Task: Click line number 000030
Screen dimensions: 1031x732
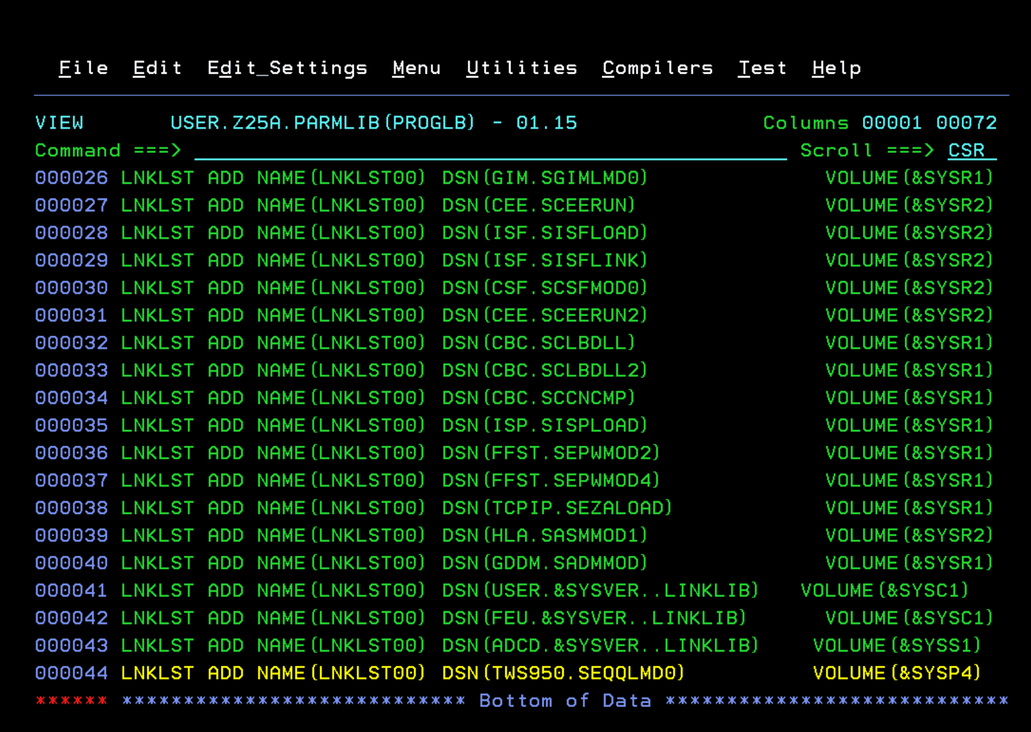Action: [71, 288]
